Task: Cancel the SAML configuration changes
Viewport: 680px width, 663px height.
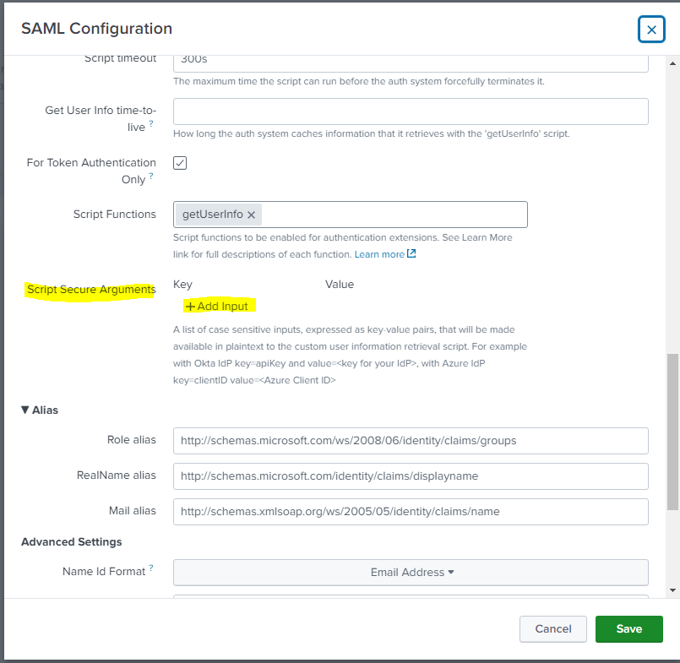Action: [x=553, y=628]
